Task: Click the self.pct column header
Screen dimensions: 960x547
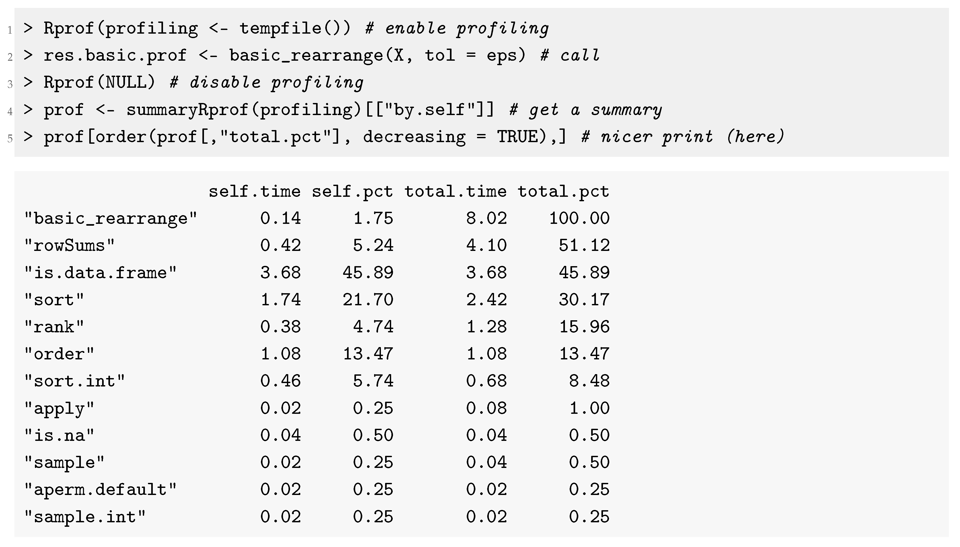Action: click(352, 192)
